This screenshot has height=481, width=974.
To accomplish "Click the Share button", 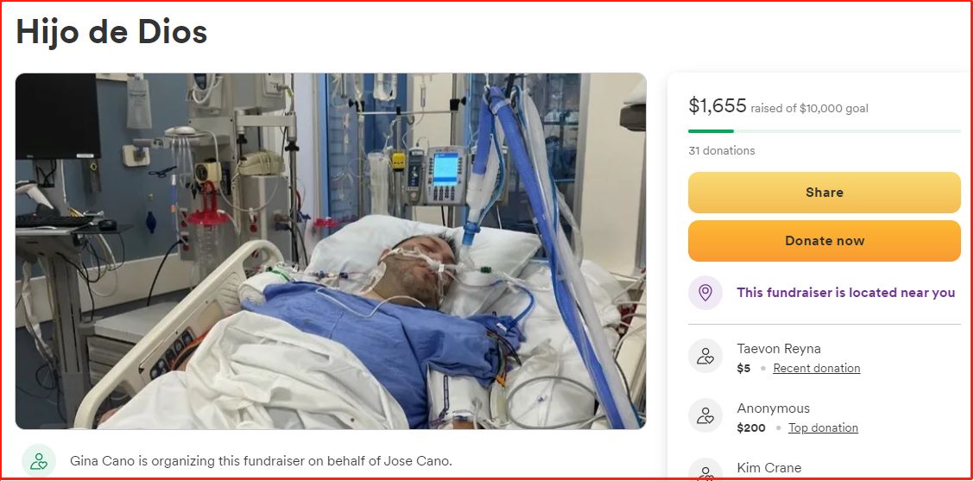I will 825,193.
